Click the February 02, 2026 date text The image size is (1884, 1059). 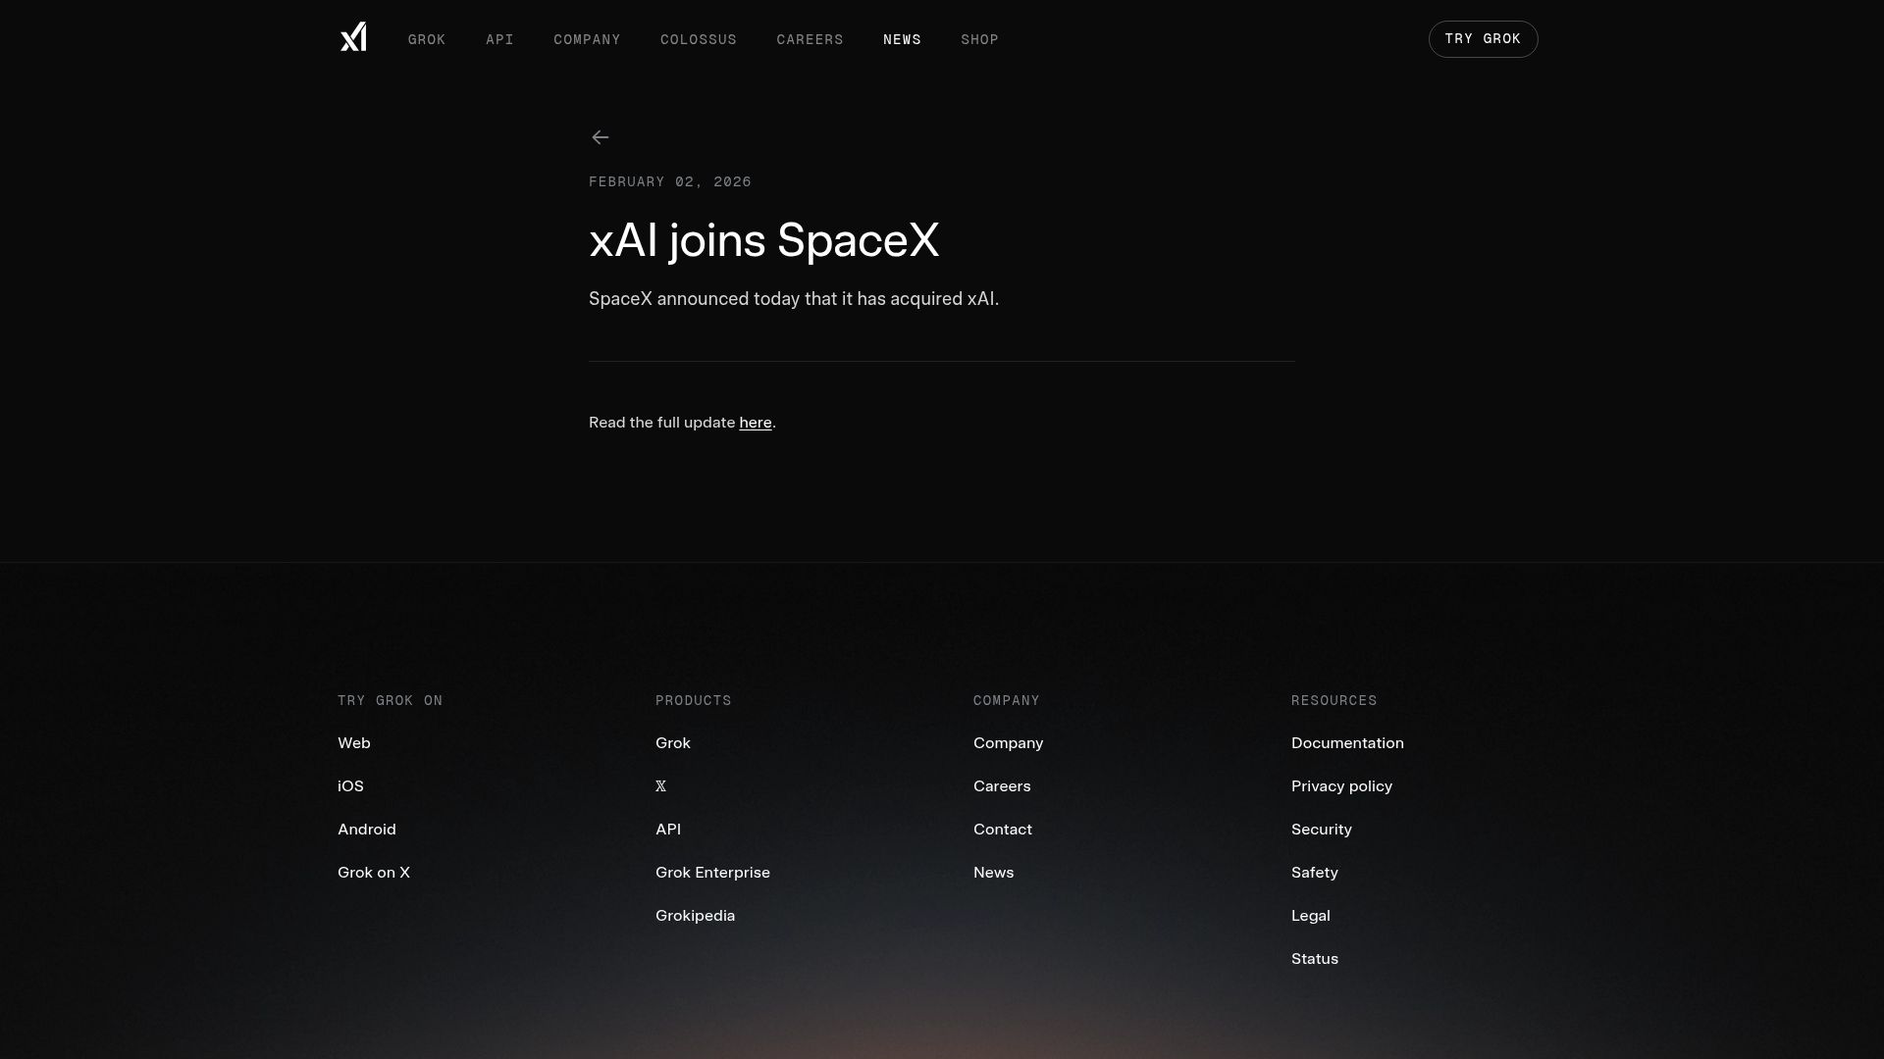[670, 182]
